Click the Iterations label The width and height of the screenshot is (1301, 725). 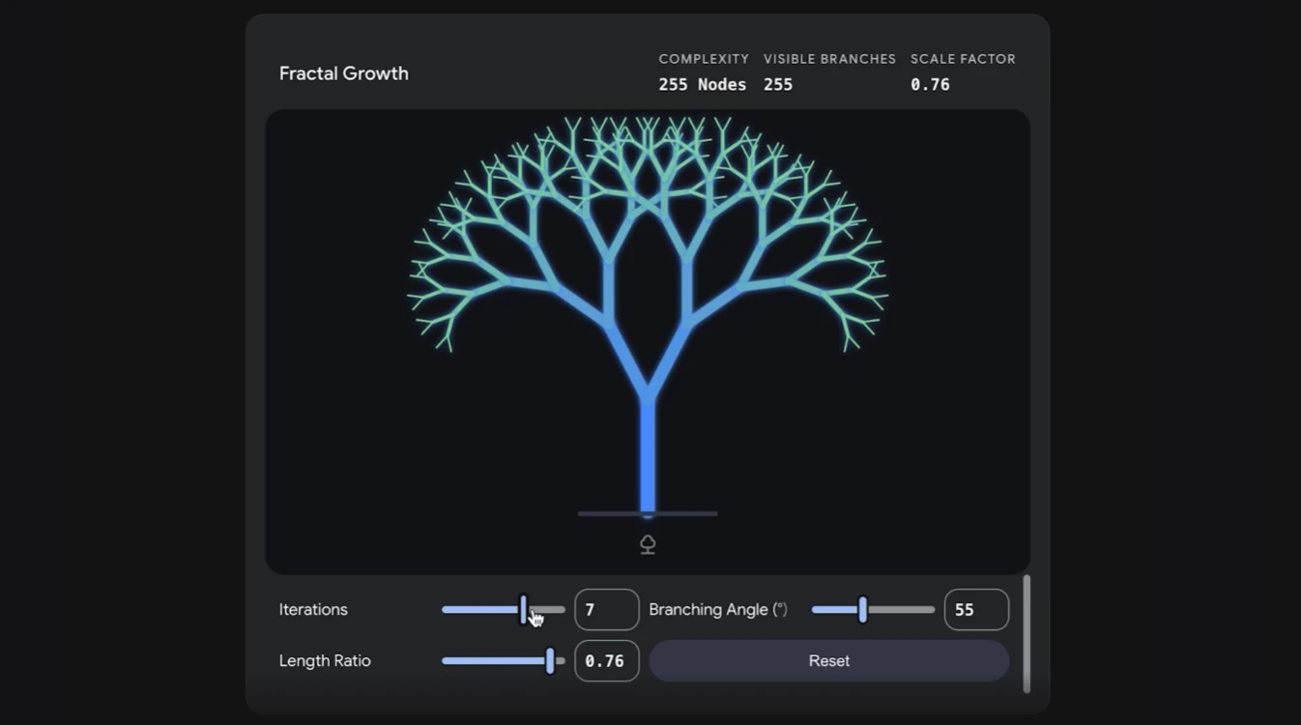click(x=313, y=609)
